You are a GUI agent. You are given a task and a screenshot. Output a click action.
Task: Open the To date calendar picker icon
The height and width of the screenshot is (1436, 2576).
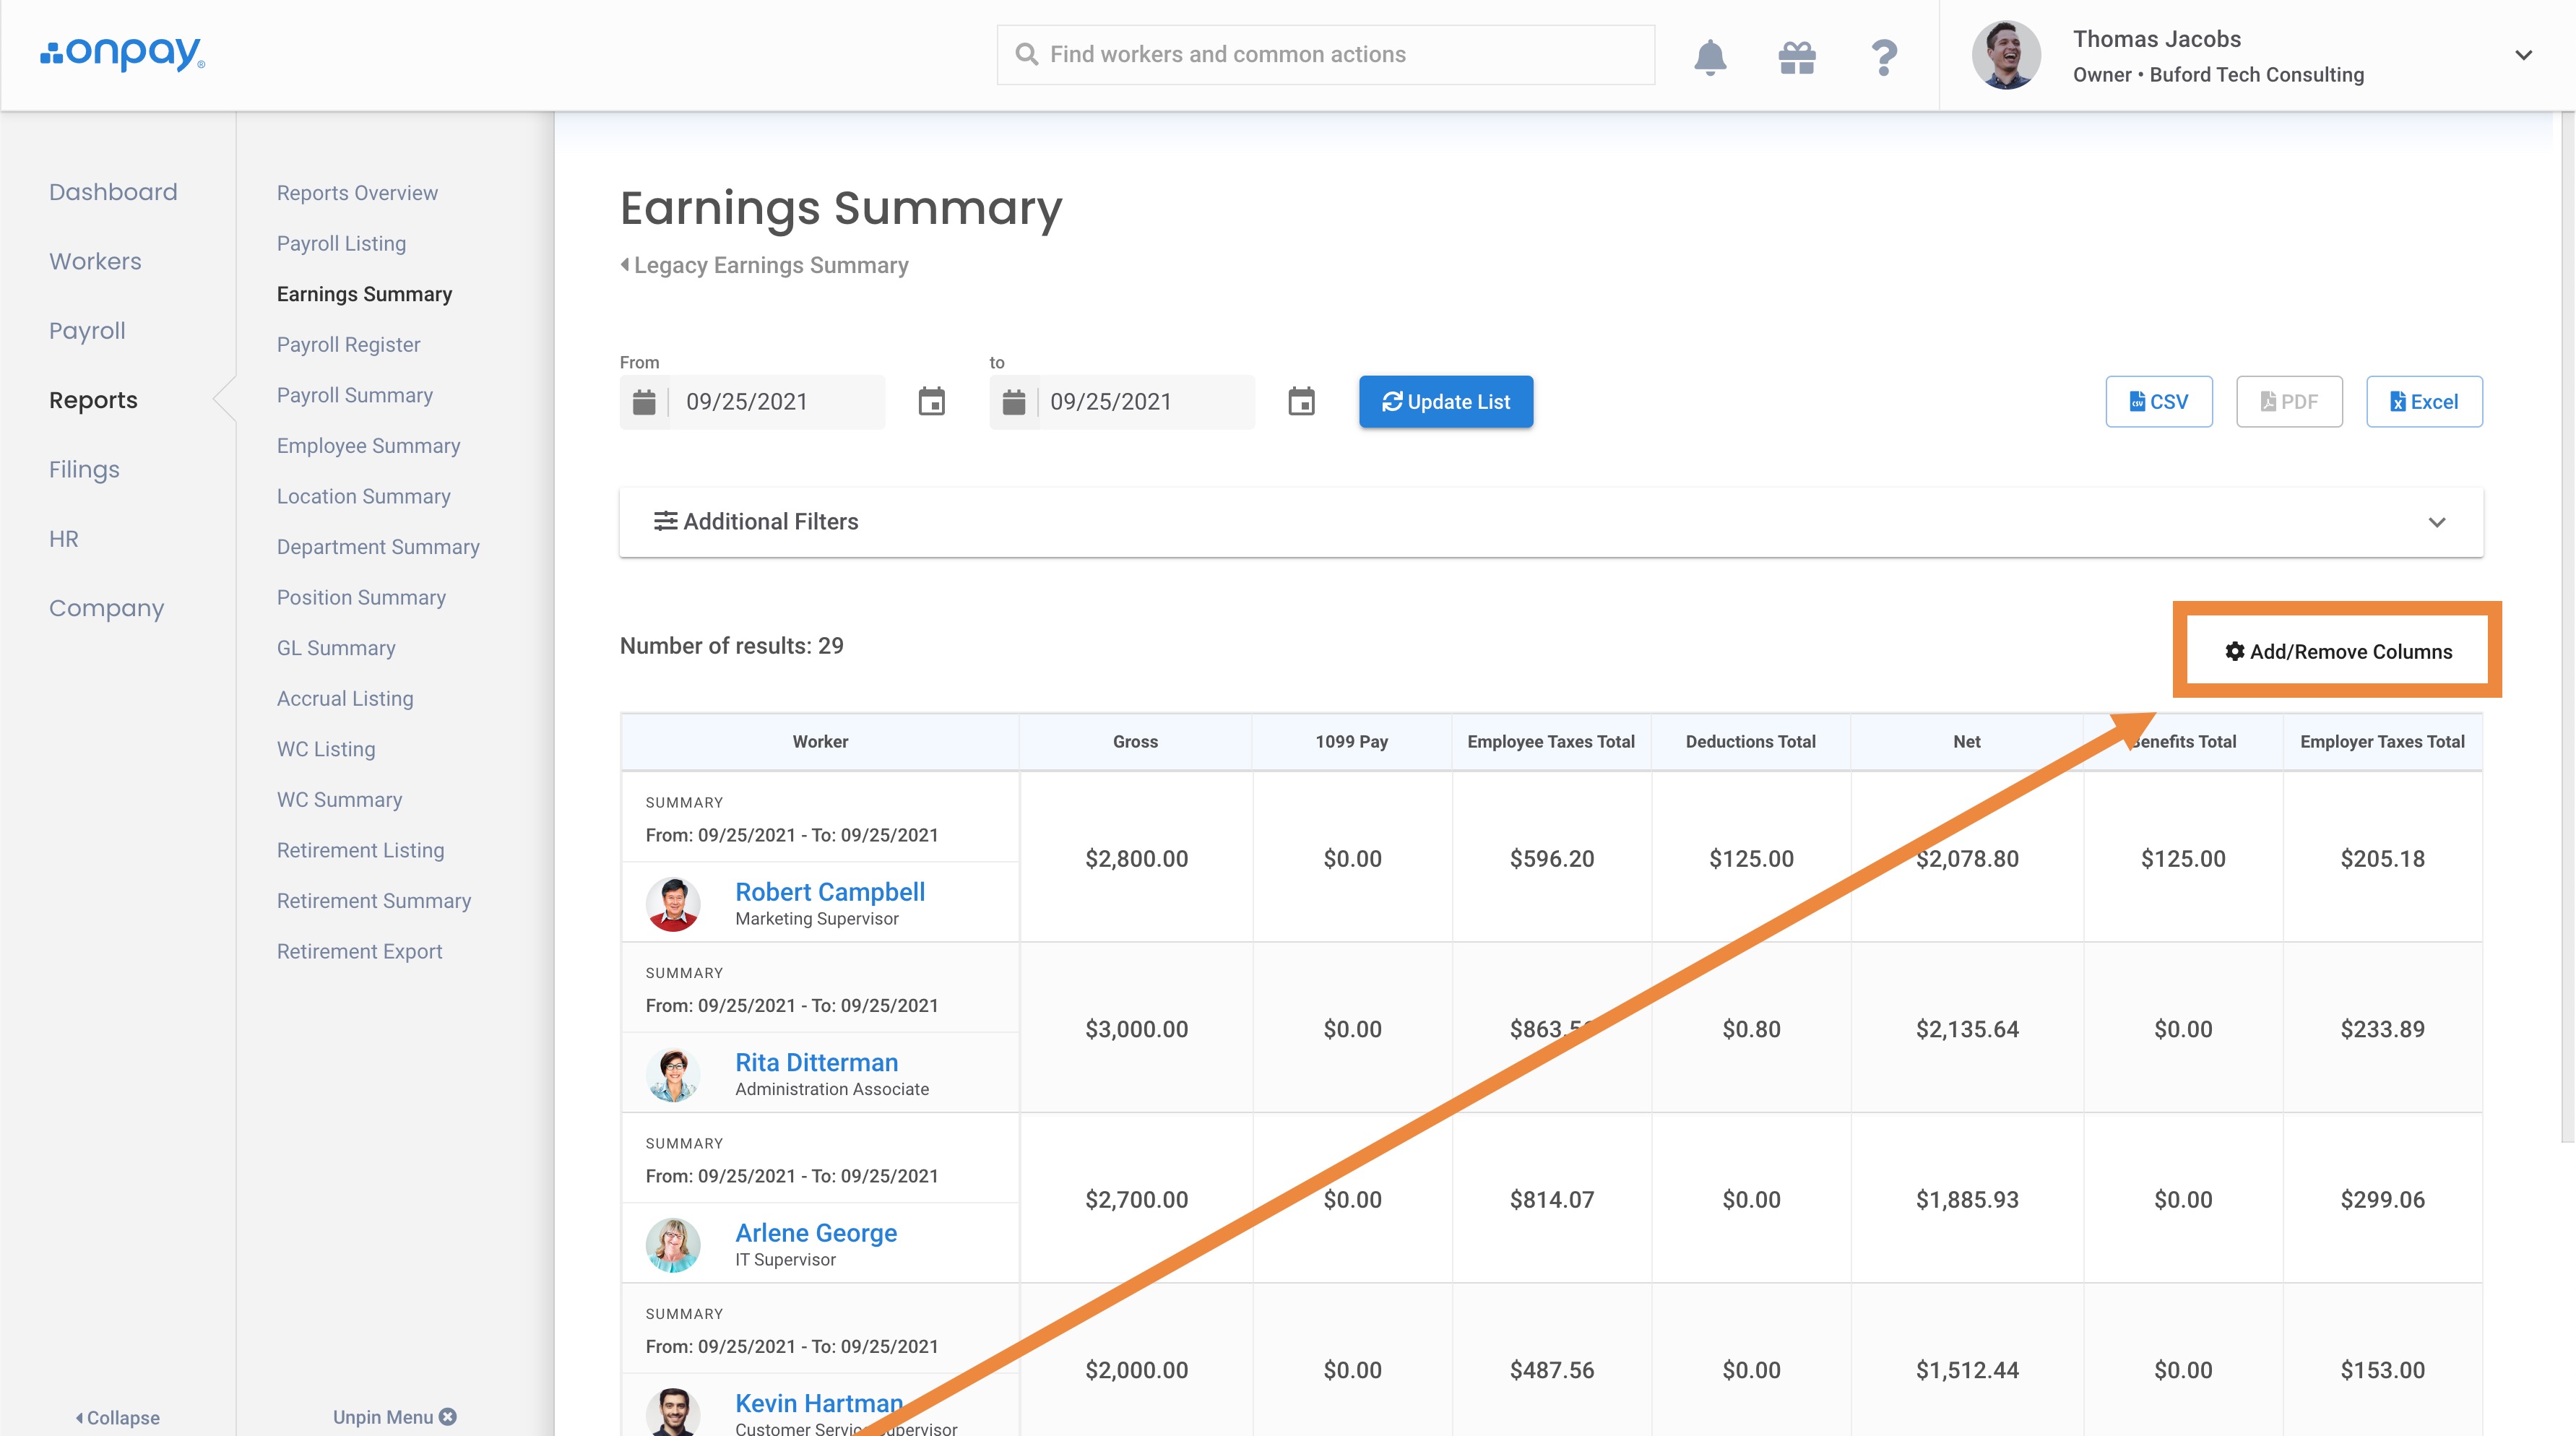pos(1301,402)
